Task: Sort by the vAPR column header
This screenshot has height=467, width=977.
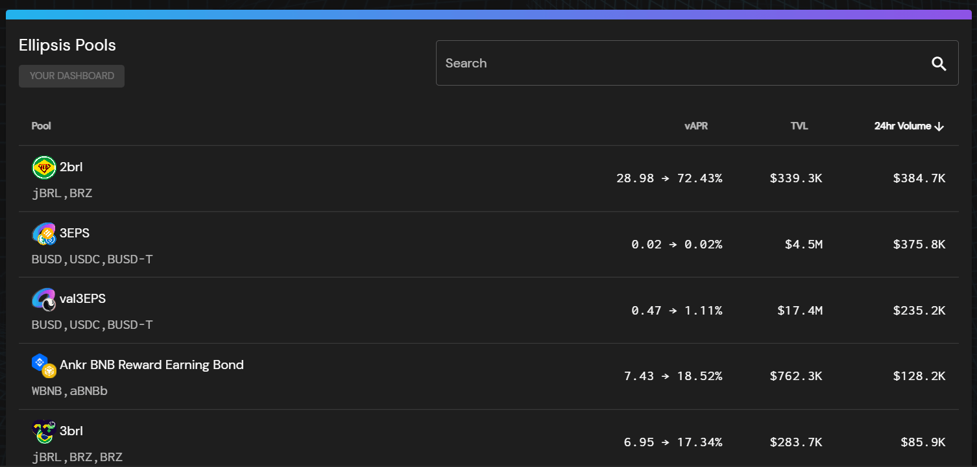Action: 696,126
